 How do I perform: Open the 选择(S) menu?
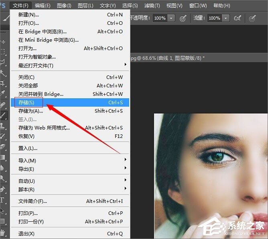[130, 6]
